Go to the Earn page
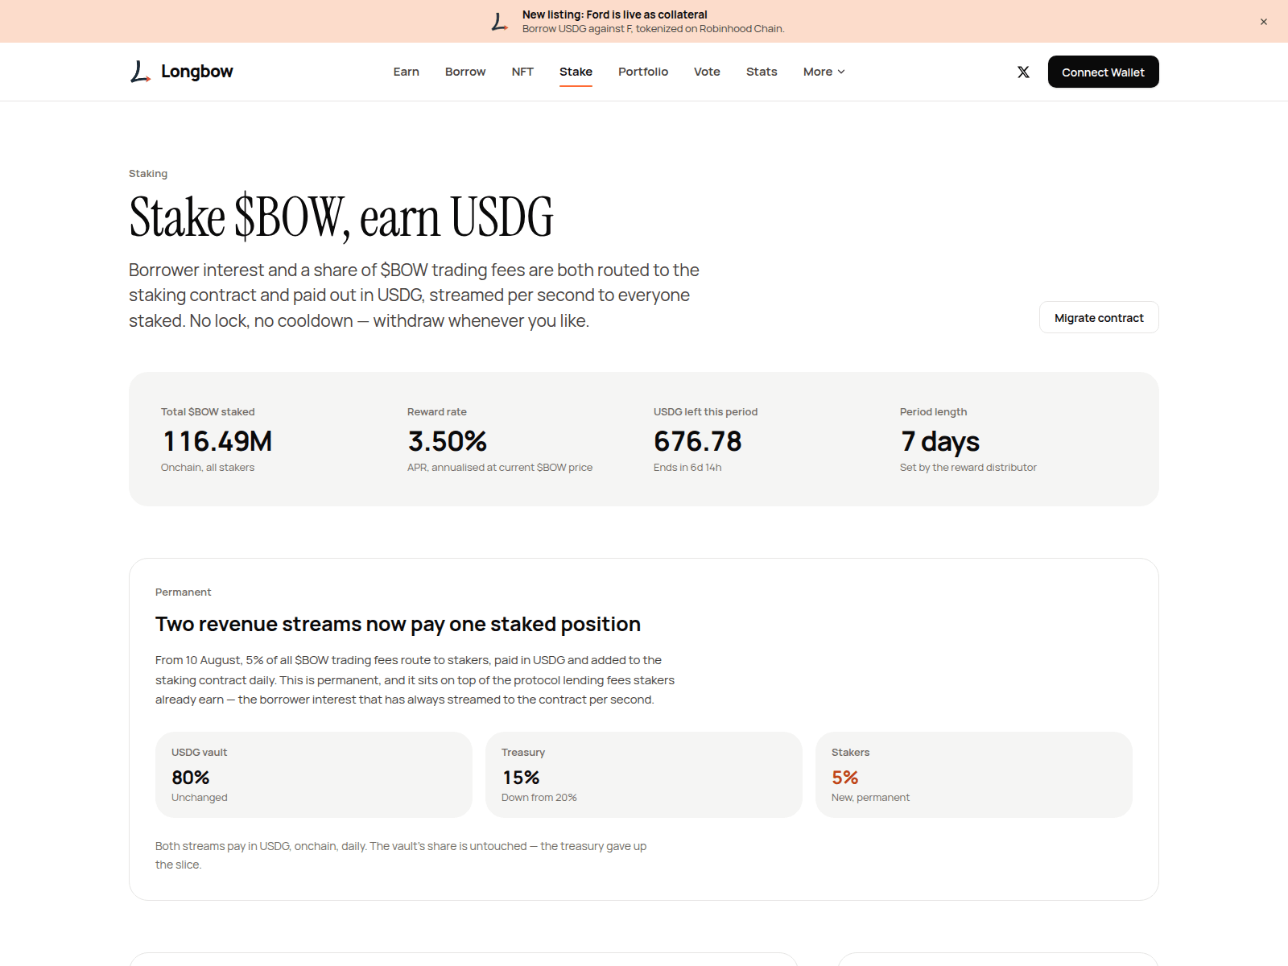This screenshot has height=966, width=1288. (x=406, y=72)
